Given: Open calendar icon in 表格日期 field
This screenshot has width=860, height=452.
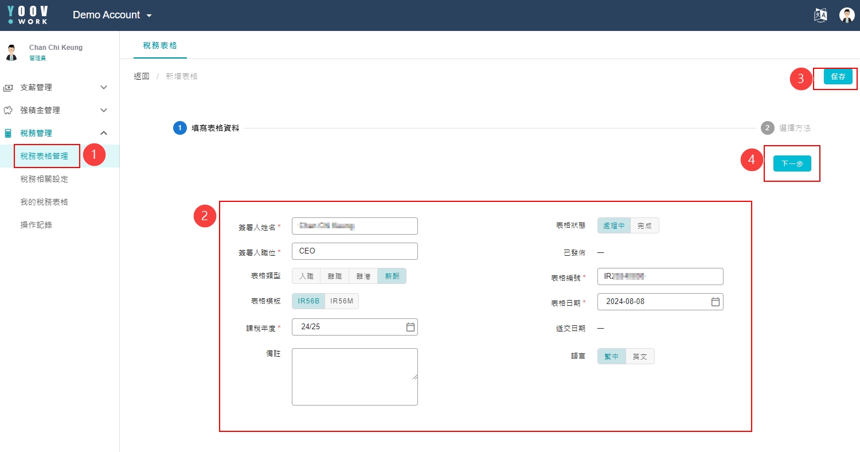Looking at the screenshot, I should (x=715, y=302).
